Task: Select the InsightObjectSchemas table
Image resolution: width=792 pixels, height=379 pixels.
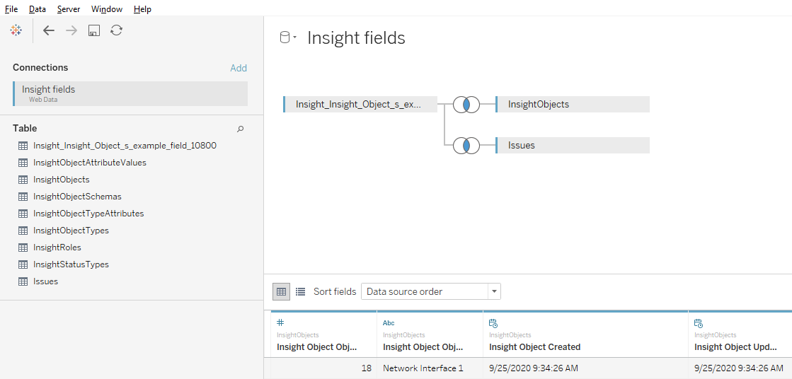Action: click(77, 197)
